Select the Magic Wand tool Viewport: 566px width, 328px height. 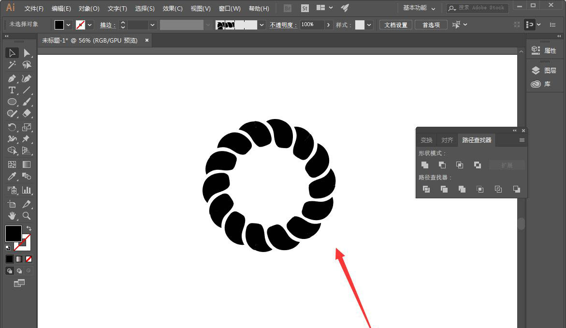(12, 65)
